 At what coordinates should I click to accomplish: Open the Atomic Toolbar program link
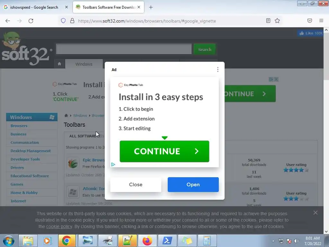[93, 188]
